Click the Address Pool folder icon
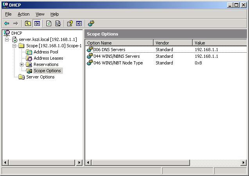This screenshot has width=249, height=176. [x=29, y=52]
